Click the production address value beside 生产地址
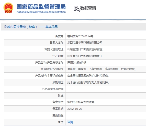The width and height of the screenshot is (146, 128). click(85, 56)
